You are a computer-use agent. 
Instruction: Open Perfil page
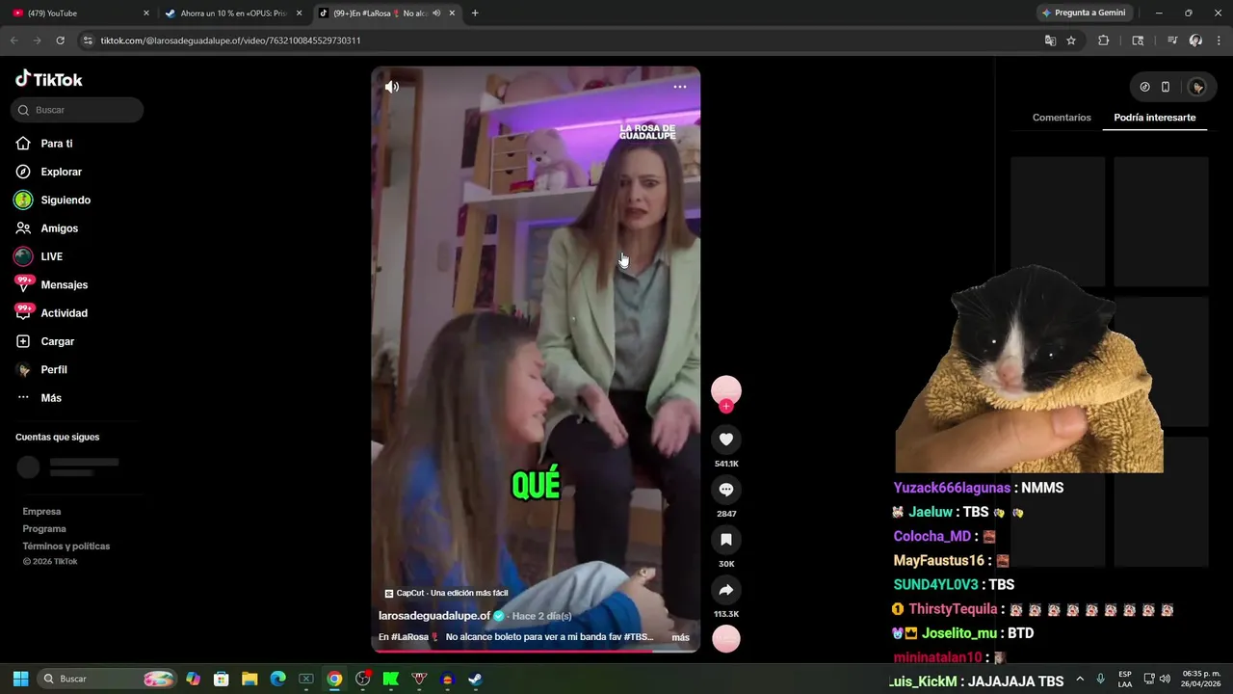tap(54, 370)
